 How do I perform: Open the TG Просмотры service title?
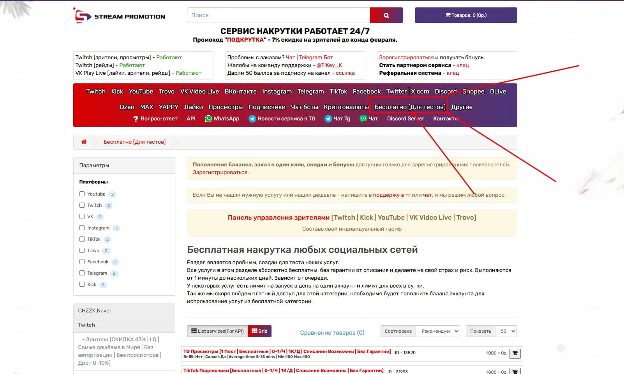(x=287, y=351)
